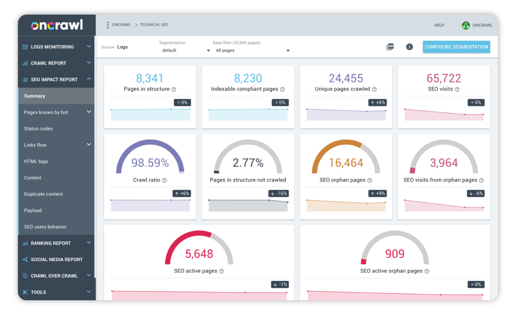
Task: Click the PDF export icon
Action: click(390, 47)
